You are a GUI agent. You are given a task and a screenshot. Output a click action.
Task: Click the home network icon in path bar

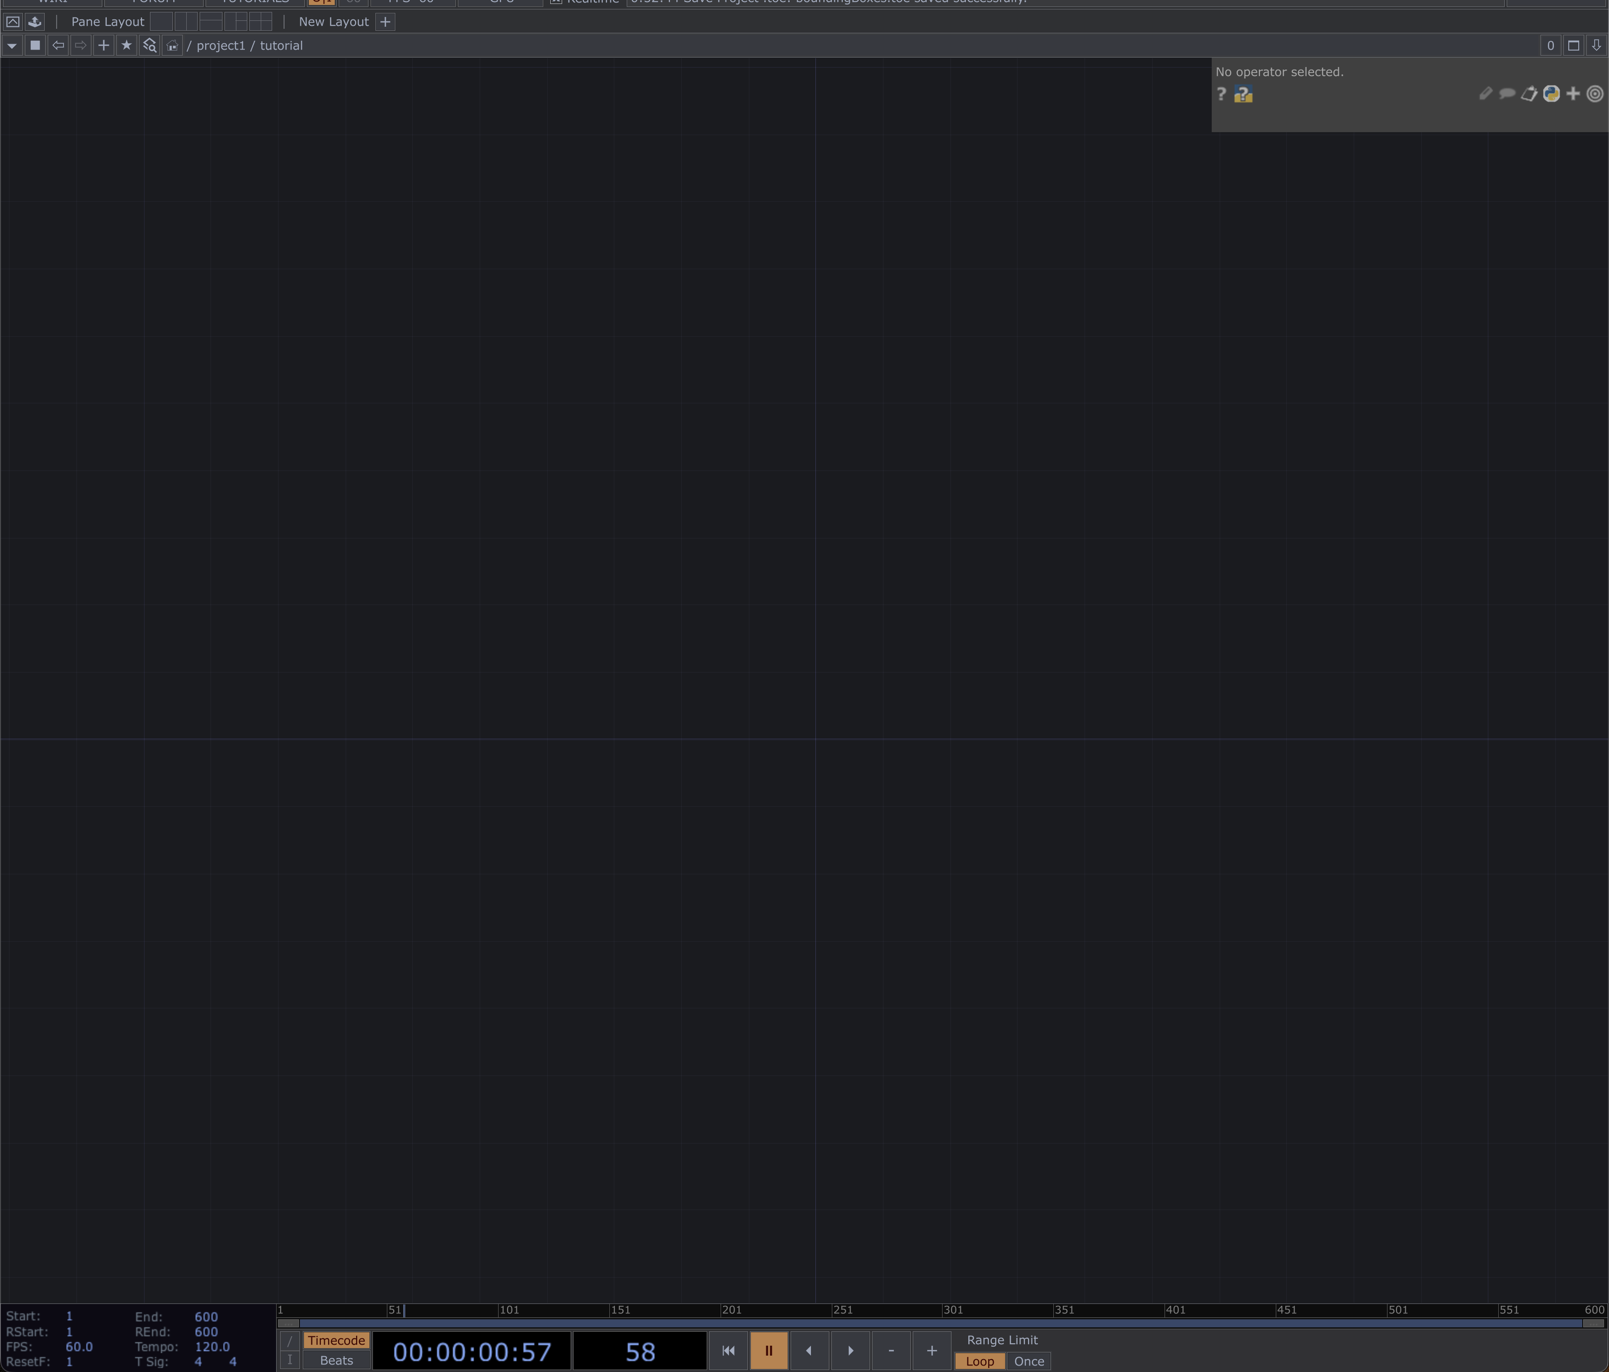point(172,46)
